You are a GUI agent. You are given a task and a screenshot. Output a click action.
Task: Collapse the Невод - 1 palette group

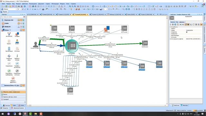point(13,30)
